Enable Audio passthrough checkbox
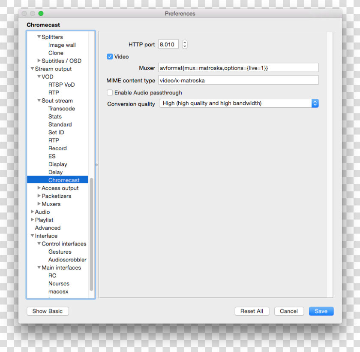The image size is (360, 352). coord(110,92)
